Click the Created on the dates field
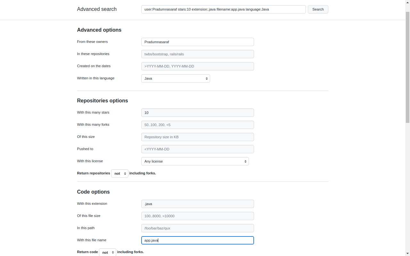Screen dimensions: 410x256 pos(197,66)
